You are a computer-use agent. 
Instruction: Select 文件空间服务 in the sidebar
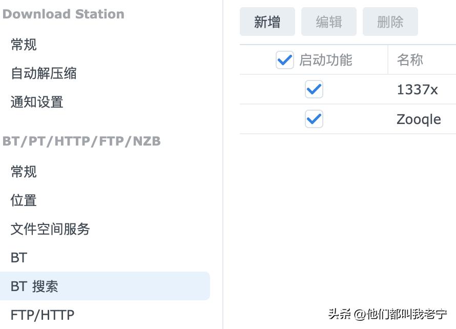[50, 229]
